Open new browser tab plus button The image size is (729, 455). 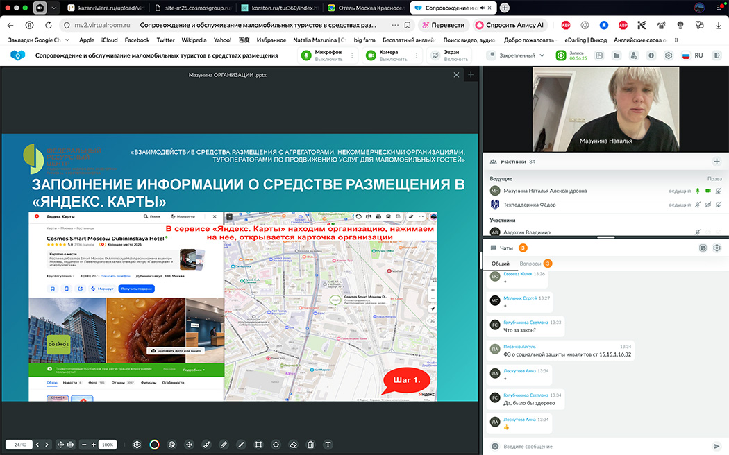pos(505,8)
